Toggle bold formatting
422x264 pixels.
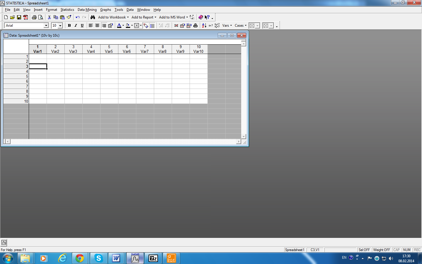69,26
